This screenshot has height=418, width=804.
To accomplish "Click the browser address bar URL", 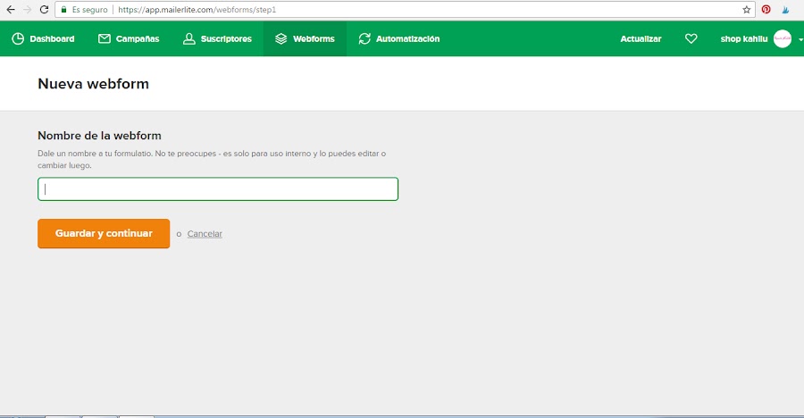I will (197, 10).
